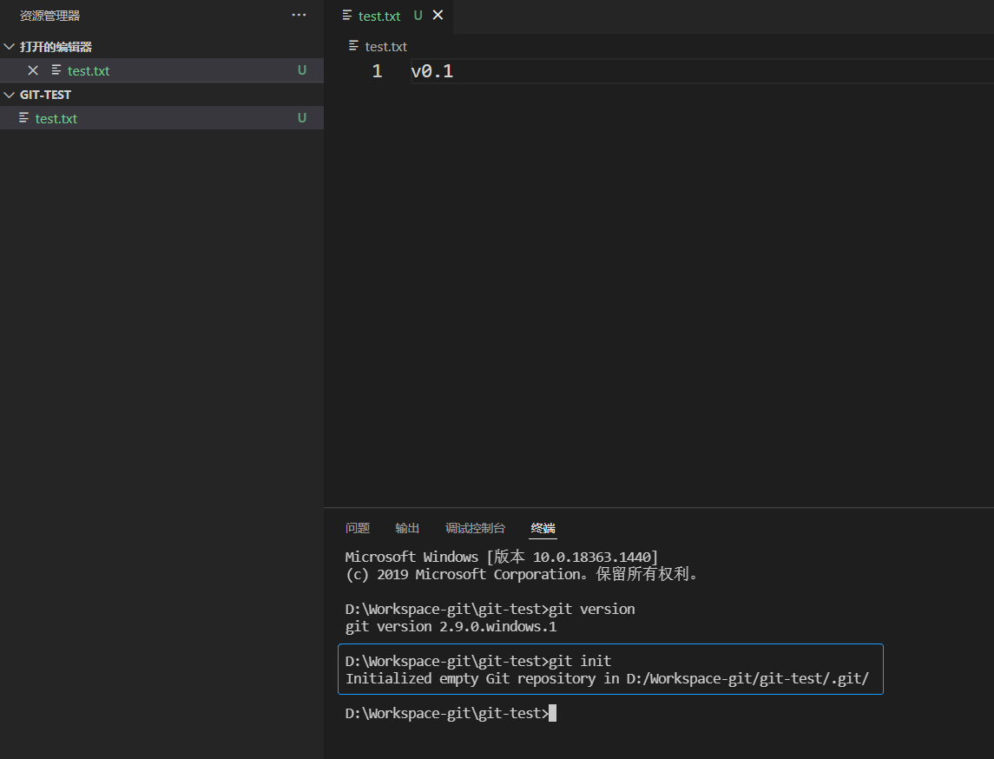This screenshot has height=759, width=994.
Task: Click 'git version 2.9.0.windows.1' terminal output
Action: [x=451, y=626]
